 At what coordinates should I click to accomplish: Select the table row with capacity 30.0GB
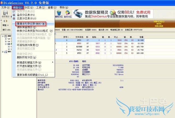100,40
